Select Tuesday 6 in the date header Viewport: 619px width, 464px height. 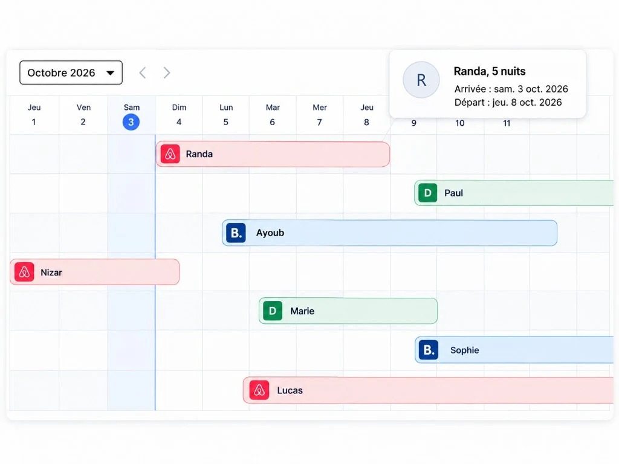273,115
